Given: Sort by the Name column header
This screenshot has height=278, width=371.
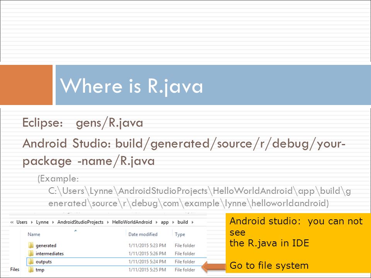Looking at the screenshot, I should pyautogui.click(x=34, y=234).
